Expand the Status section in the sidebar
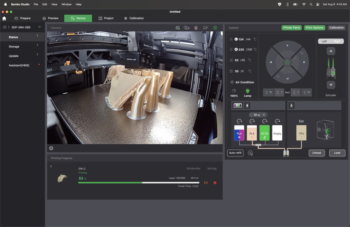350x227 pixels. (22, 37)
